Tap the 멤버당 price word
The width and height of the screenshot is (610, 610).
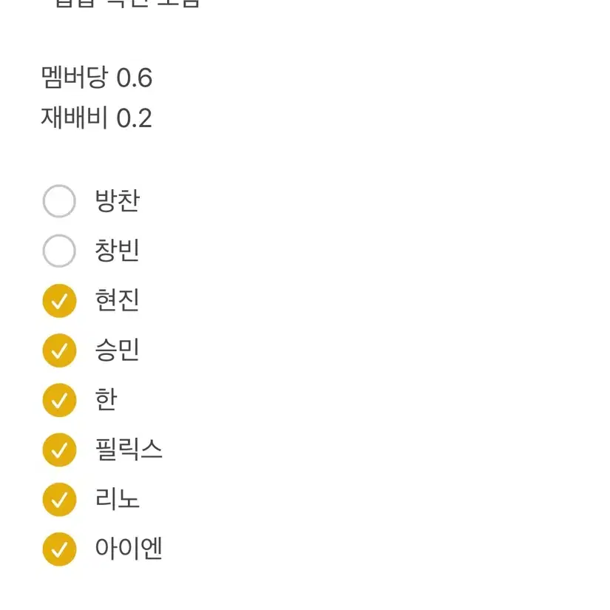pyautogui.click(x=74, y=77)
